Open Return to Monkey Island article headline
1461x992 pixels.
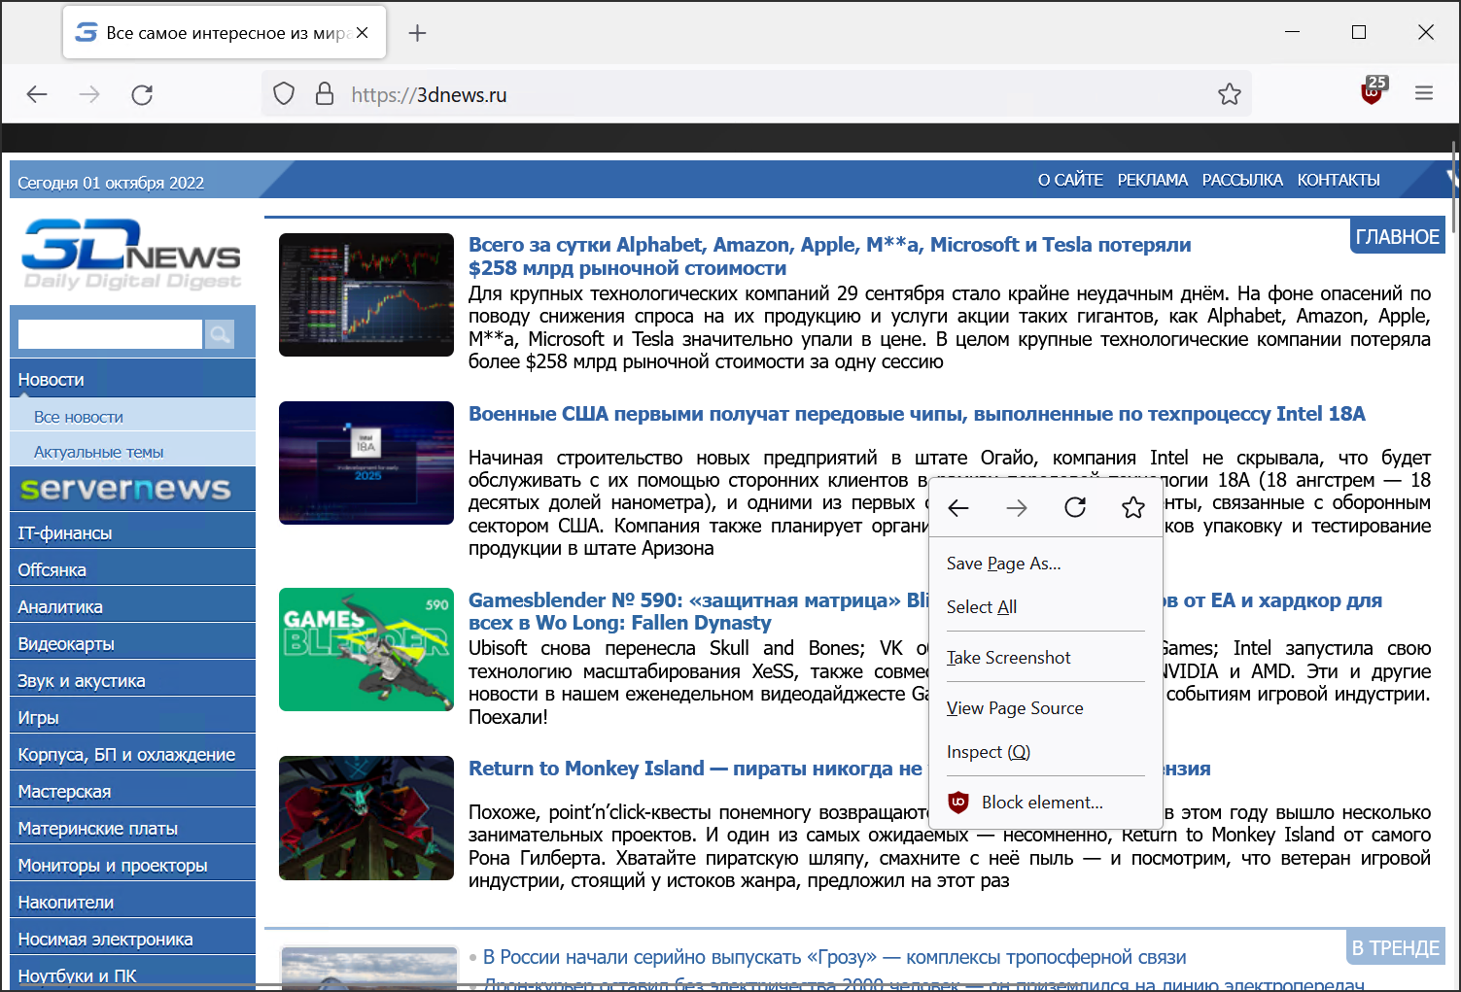pyautogui.click(x=695, y=769)
